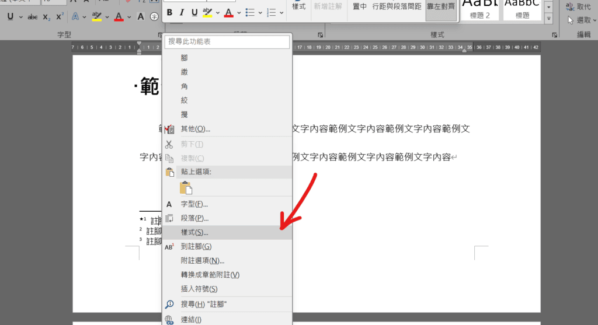Click the character shading icon
Image resolution: width=598 pixels, height=325 pixels.
[x=141, y=16]
